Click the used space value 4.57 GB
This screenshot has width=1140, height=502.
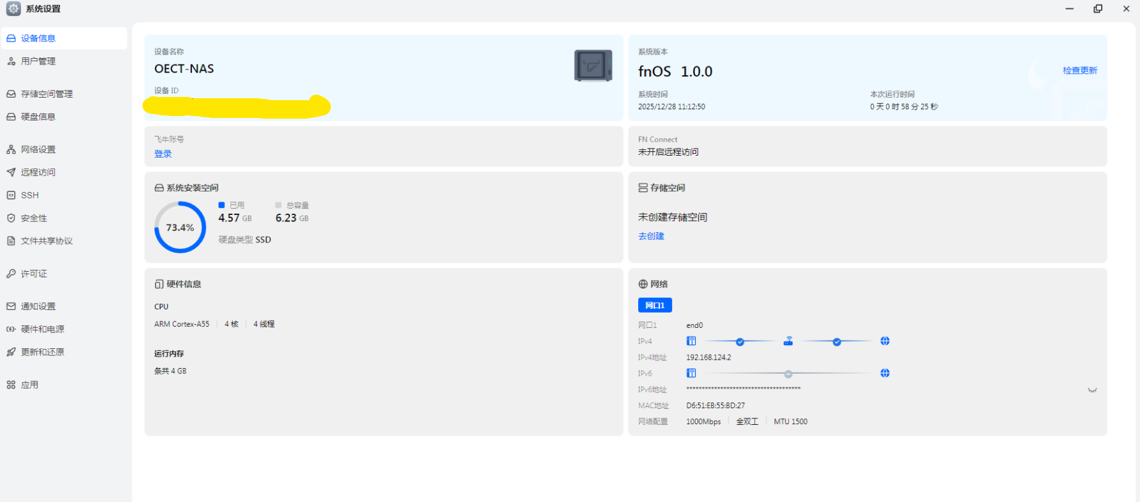pyautogui.click(x=235, y=218)
